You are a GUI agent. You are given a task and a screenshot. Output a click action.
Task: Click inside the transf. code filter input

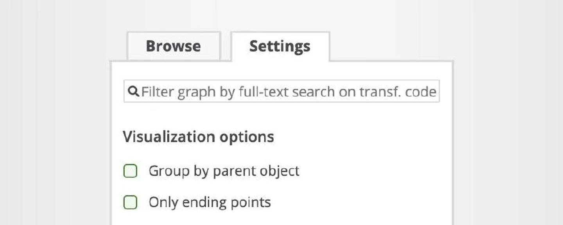[288, 92]
